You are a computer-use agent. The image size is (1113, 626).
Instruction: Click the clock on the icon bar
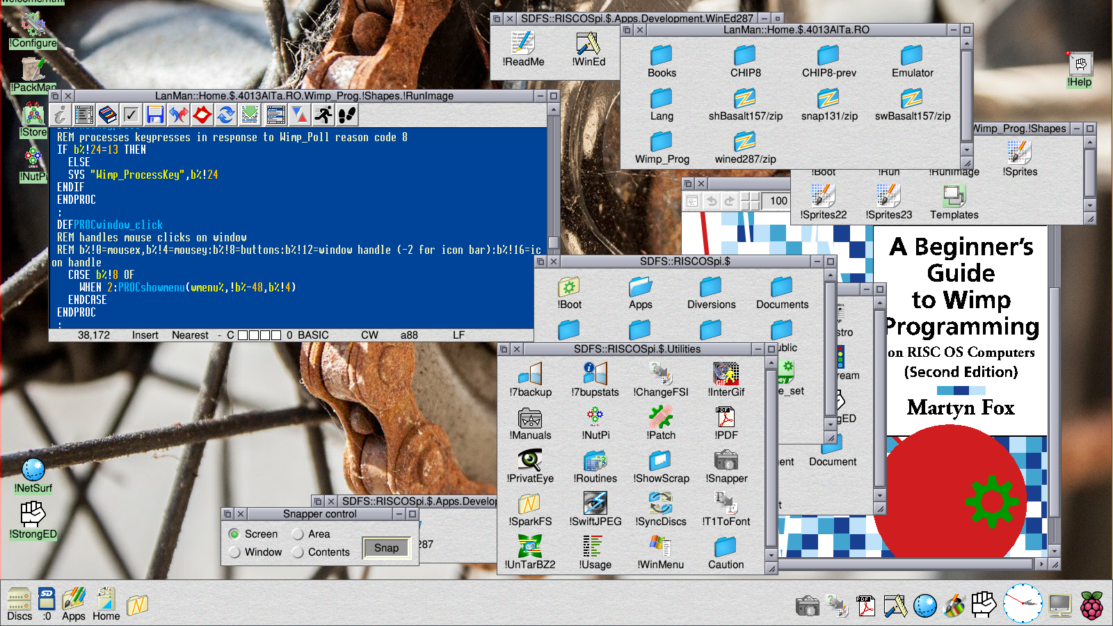[1023, 603]
